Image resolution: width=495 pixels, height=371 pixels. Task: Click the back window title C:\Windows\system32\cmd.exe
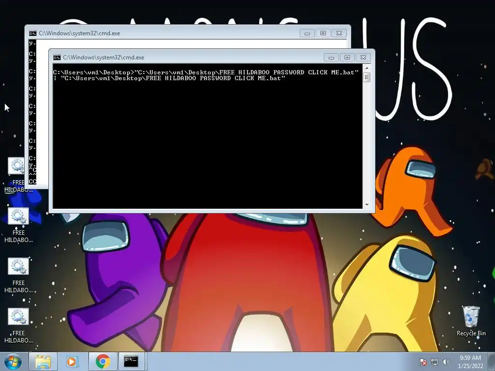[79, 33]
